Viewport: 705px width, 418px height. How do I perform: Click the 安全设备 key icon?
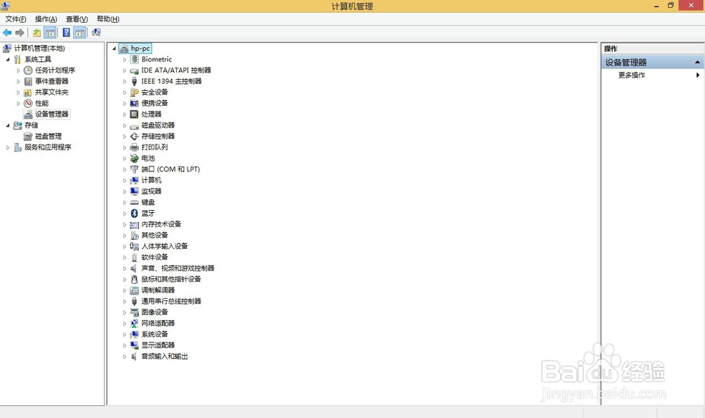(x=134, y=92)
